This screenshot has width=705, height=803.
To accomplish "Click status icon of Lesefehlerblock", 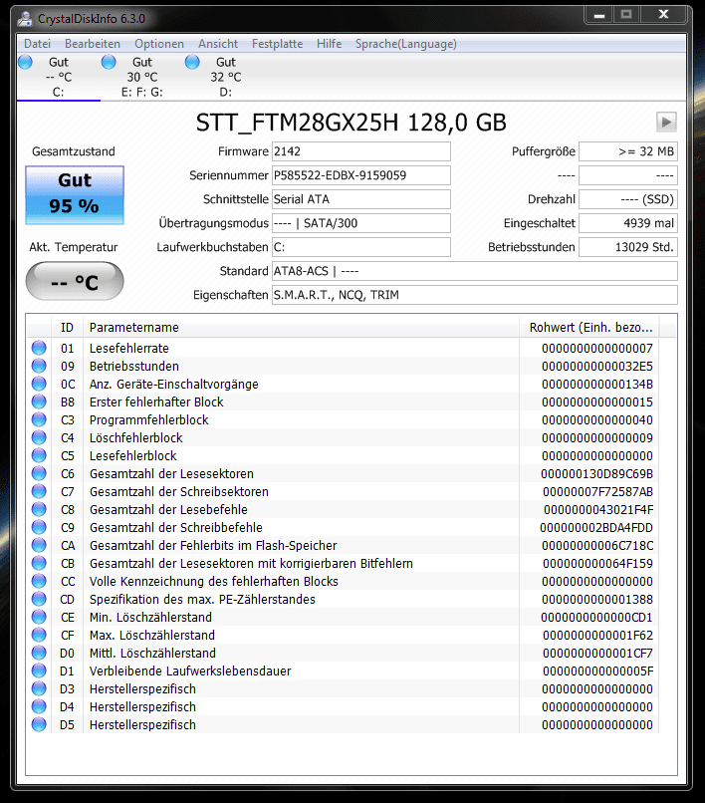I will point(39,455).
